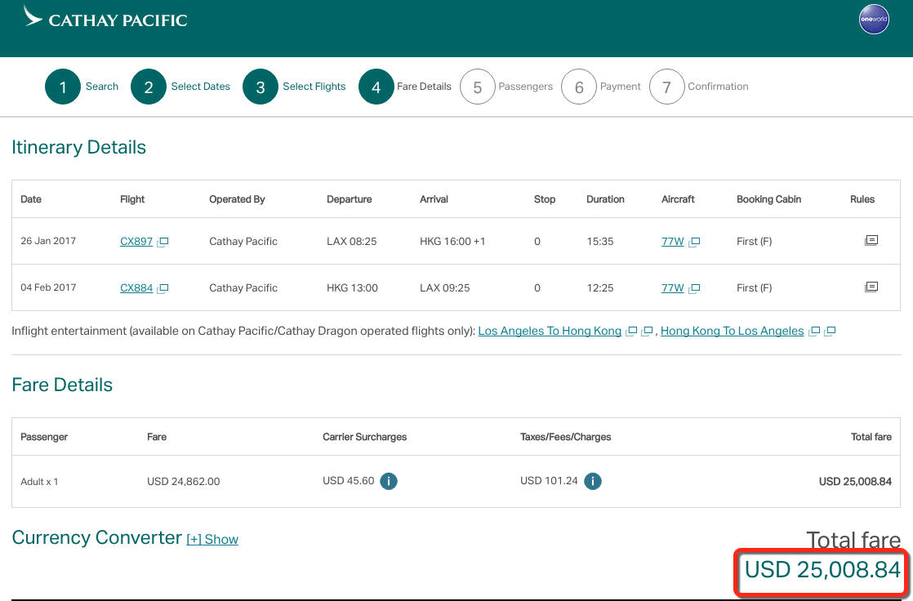Screen dimensions: 913x601
Task: Click the Operated By column header
Action: (x=237, y=199)
